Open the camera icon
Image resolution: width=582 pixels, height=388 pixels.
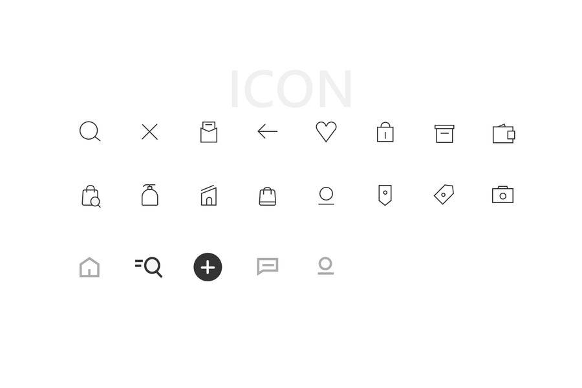coord(502,195)
